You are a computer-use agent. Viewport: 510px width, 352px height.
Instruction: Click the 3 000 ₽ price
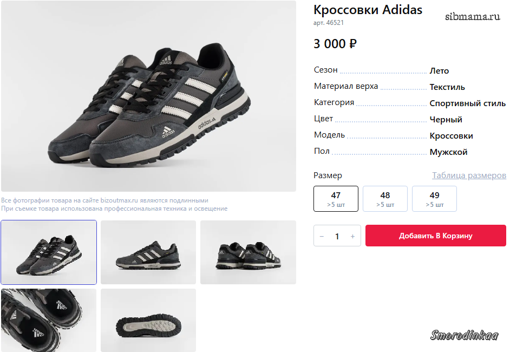[335, 44]
